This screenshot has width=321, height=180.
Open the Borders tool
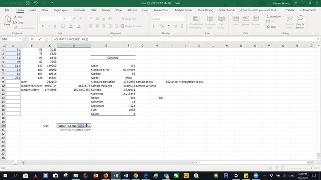tap(63, 26)
